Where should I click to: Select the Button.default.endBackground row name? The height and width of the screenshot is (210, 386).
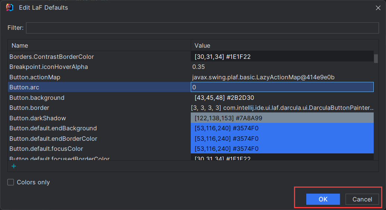pyautogui.click(x=53, y=128)
